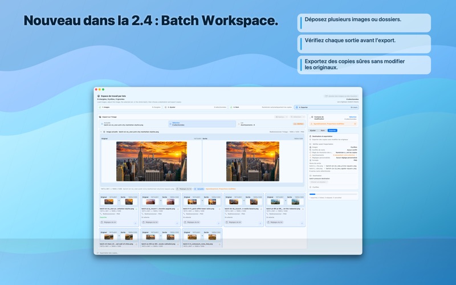
Task: Collapse the Image actuelle section chevron
Action: (x=101, y=132)
